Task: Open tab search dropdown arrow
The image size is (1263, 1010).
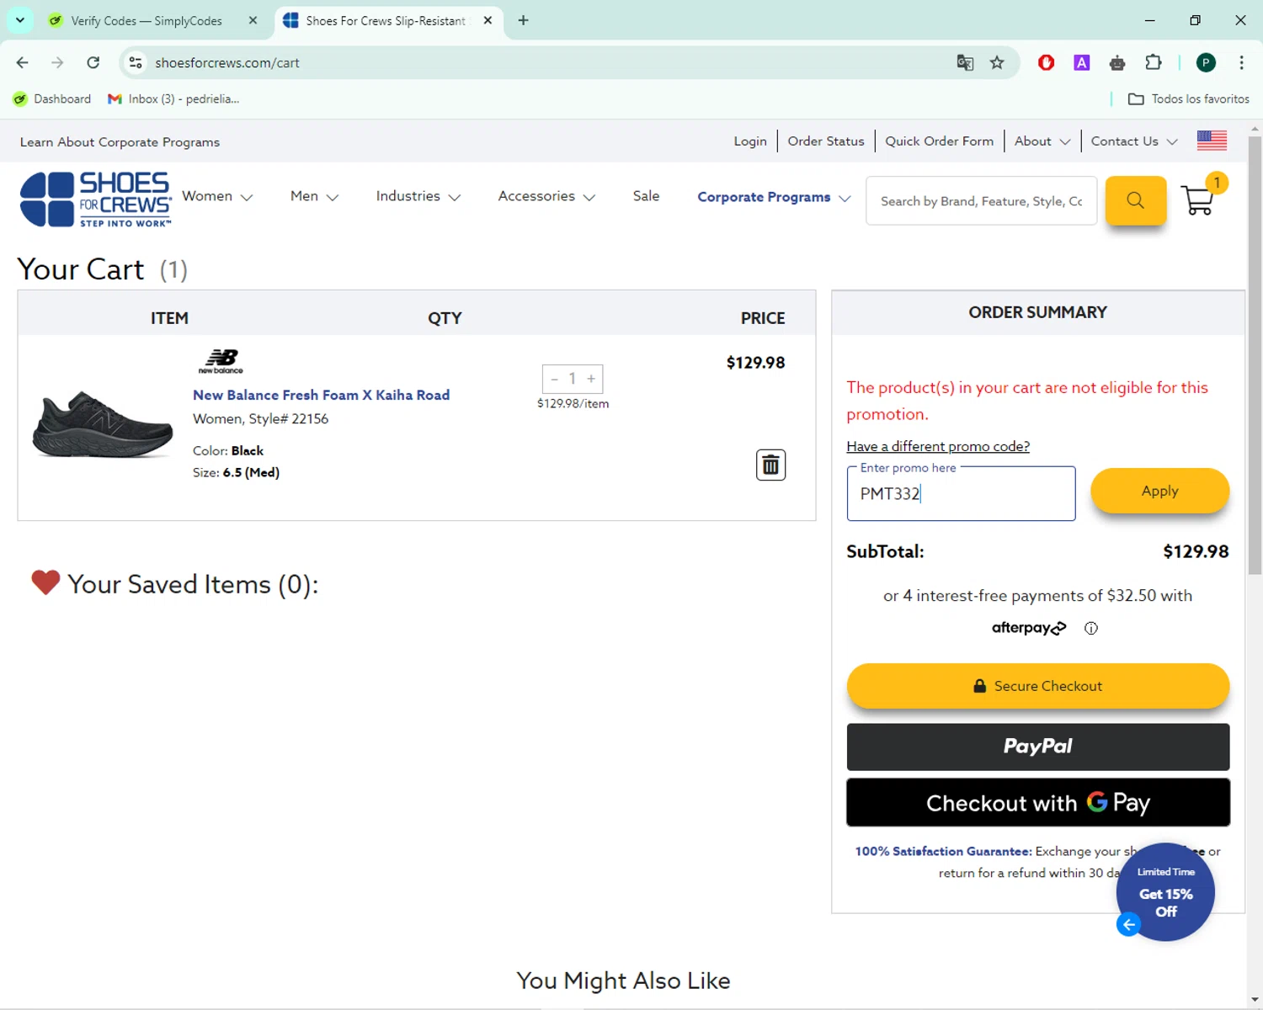Action: coord(19,20)
